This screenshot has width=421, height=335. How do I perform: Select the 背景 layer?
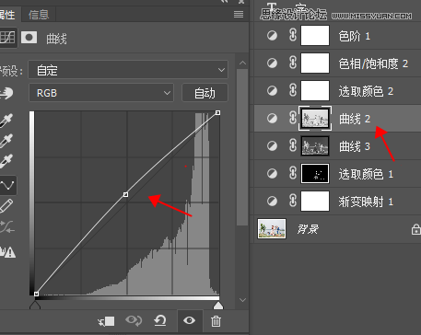pyautogui.click(x=337, y=229)
